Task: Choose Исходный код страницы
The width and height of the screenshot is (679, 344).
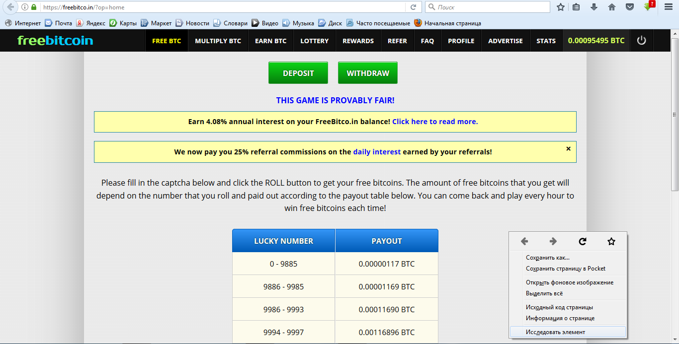Action: click(x=568, y=307)
